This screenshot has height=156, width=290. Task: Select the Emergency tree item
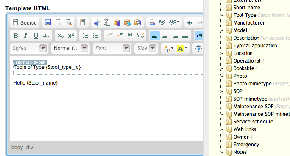pyautogui.click(x=246, y=145)
